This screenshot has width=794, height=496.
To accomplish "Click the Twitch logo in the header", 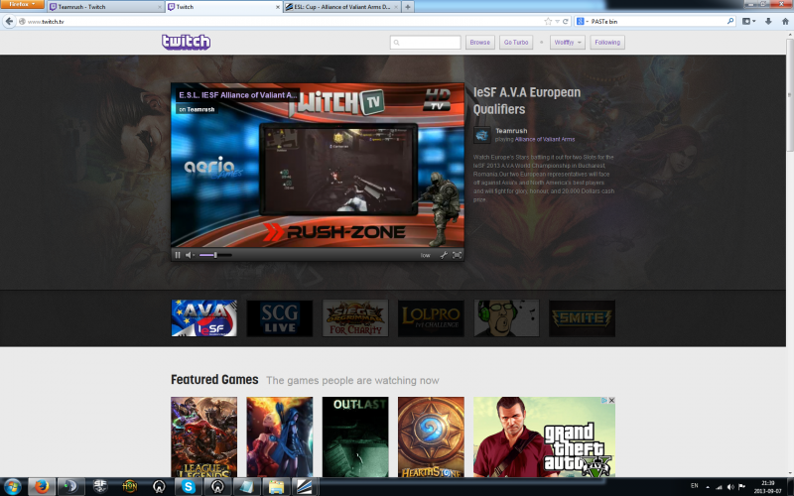I will 186,42.
